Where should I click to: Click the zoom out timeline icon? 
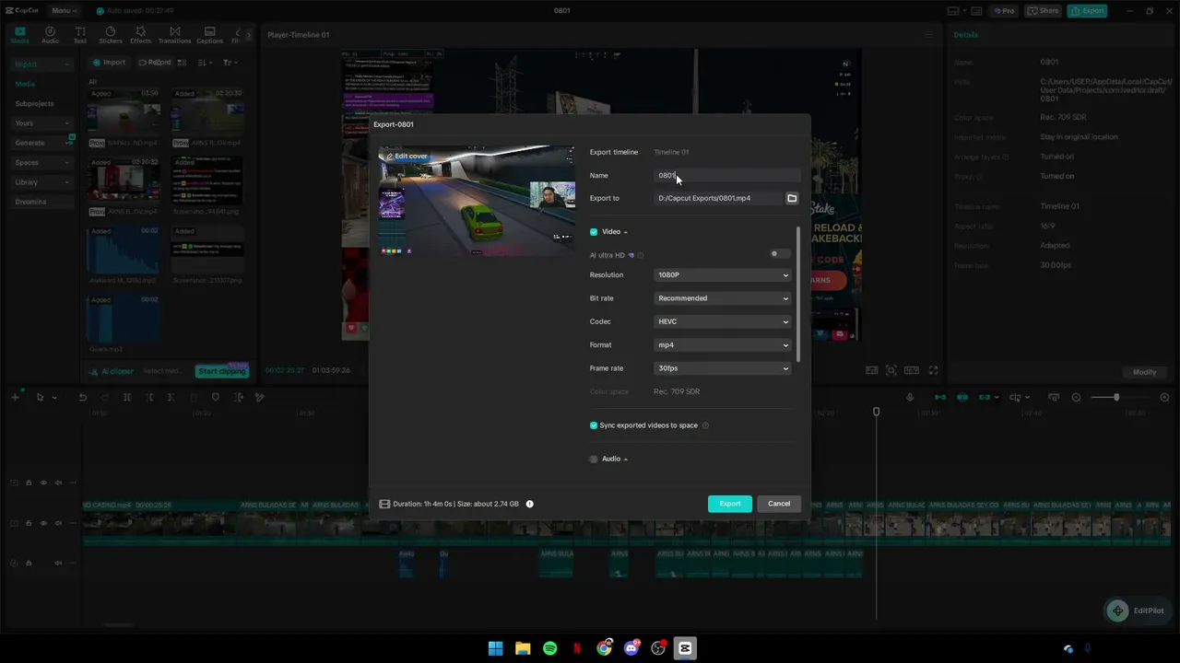[x=1076, y=397]
